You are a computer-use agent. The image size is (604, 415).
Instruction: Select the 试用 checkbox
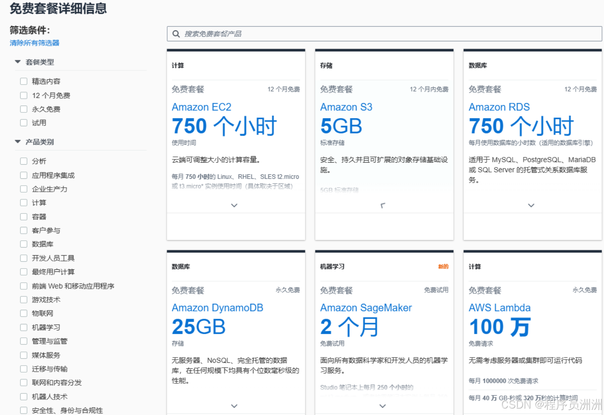click(x=24, y=123)
